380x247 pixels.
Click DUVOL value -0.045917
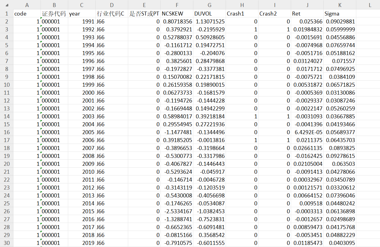click(x=209, y=172)
